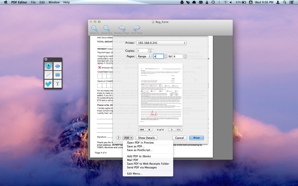
Task: Open the File menu
Action: click(33, 2)
